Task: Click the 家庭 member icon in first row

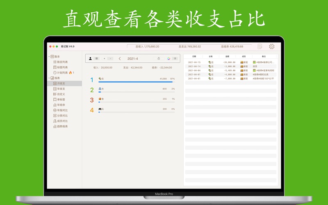Action: click(x=241, y=62)
